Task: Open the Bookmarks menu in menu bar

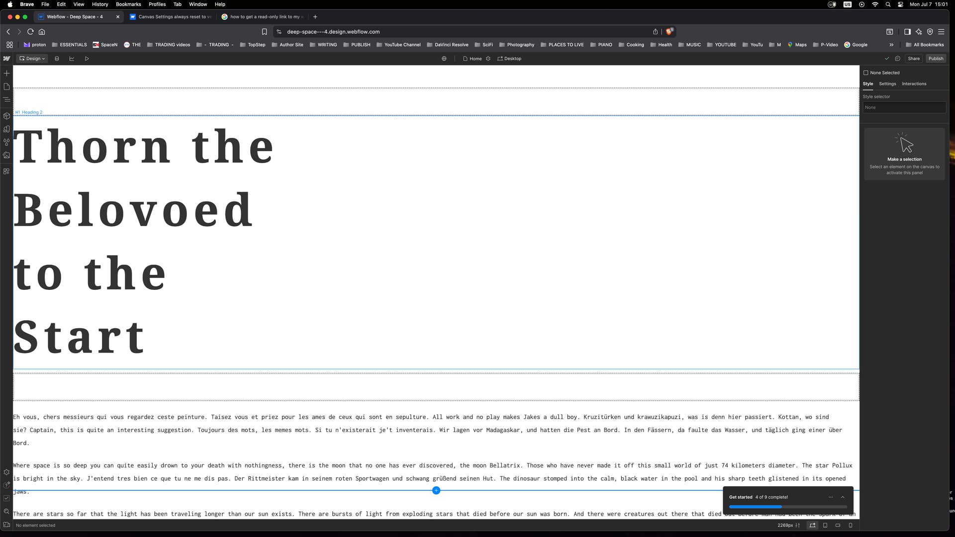Action: (x=128, y=4)
